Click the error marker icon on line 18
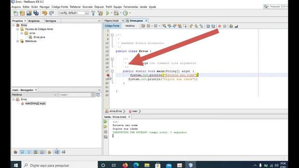This screenshot has height=168, width=299. pos(108,75)
